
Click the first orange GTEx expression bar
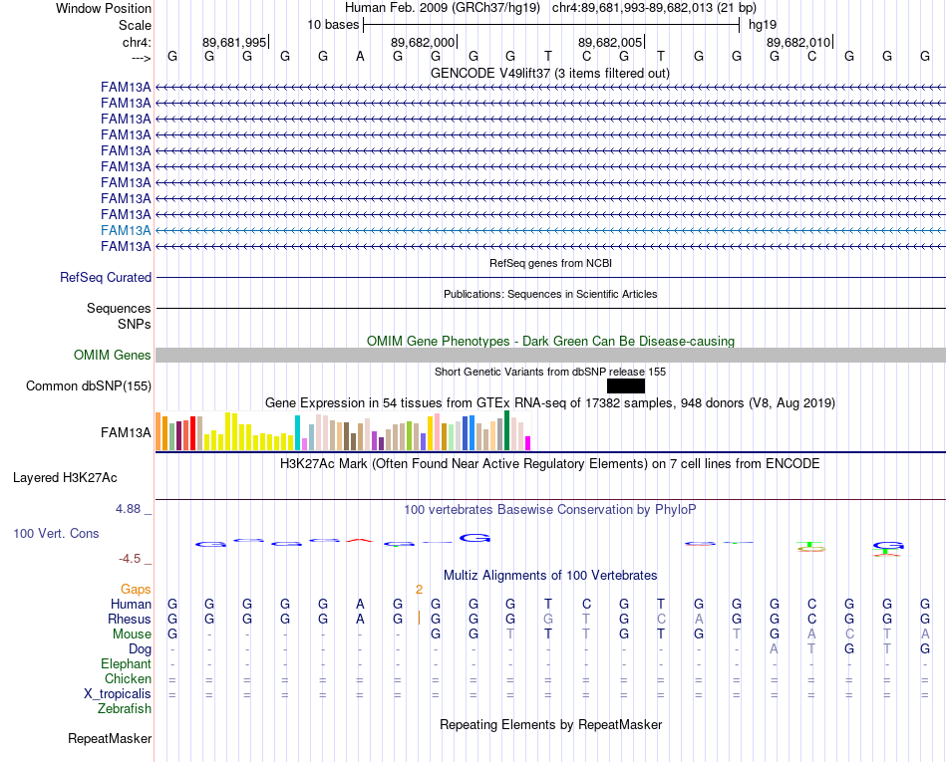click(x=158, y=431)
